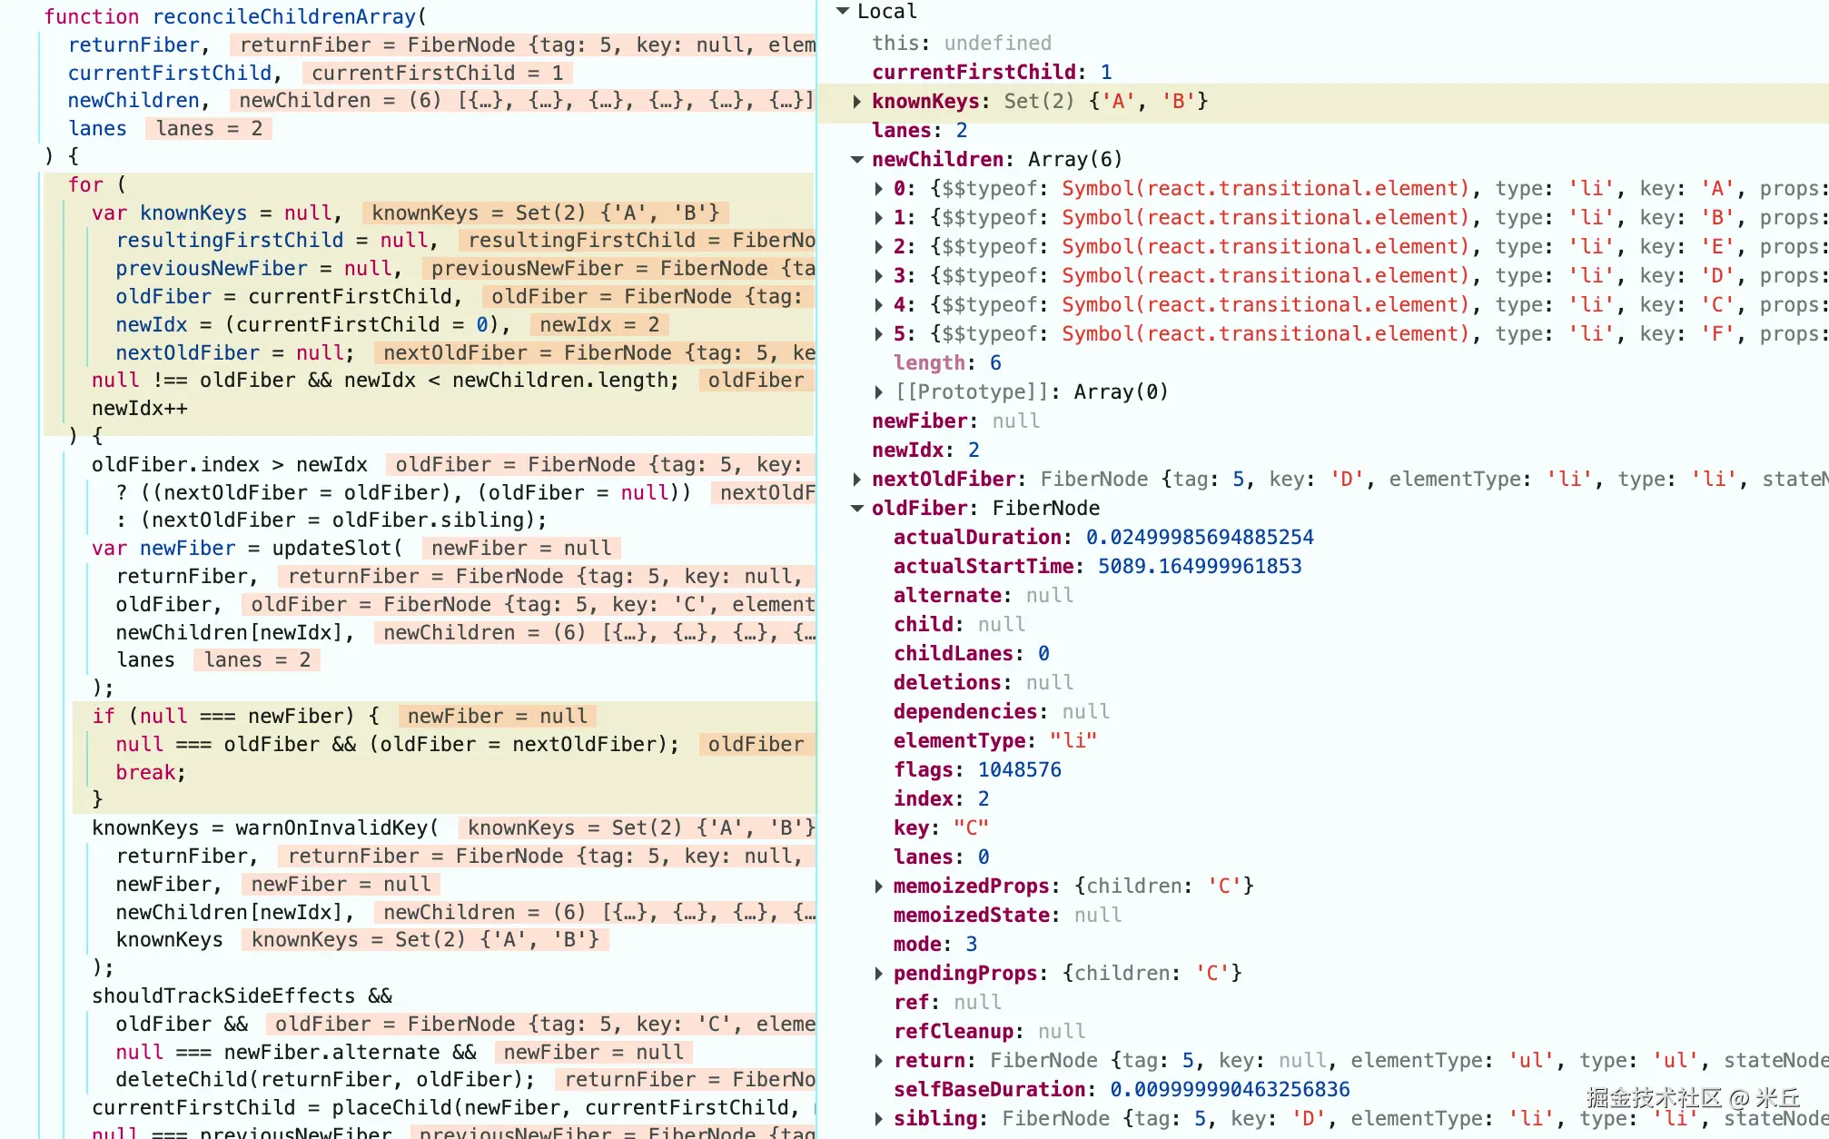Click the 'nextOldFiber = null;' code line
Screen dimensions: 1829x1139
pos(235,352)
